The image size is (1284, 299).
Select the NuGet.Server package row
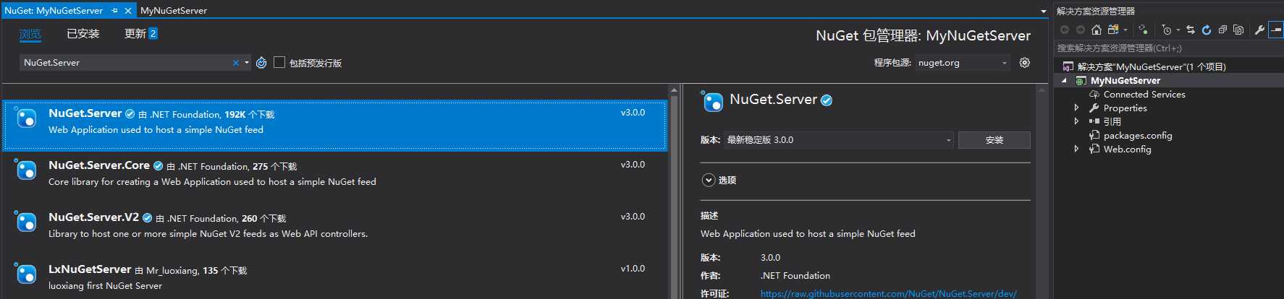point(335,125)
